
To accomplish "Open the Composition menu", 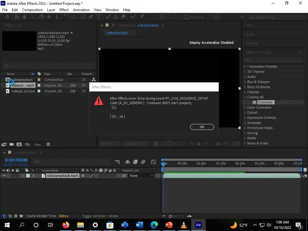I will click(x=32, y=10).
